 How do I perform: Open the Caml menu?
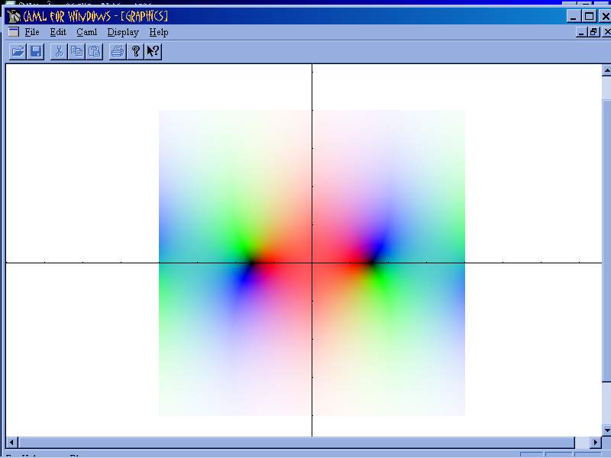click(86, 32)
